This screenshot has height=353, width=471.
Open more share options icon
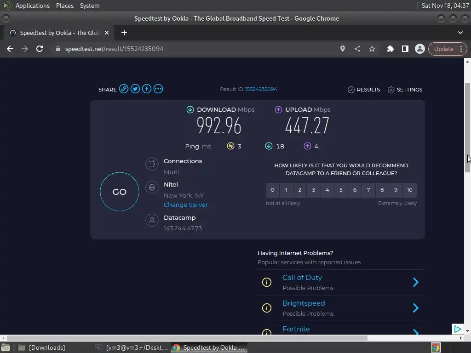pyautogui.click(x=158, y=89)
